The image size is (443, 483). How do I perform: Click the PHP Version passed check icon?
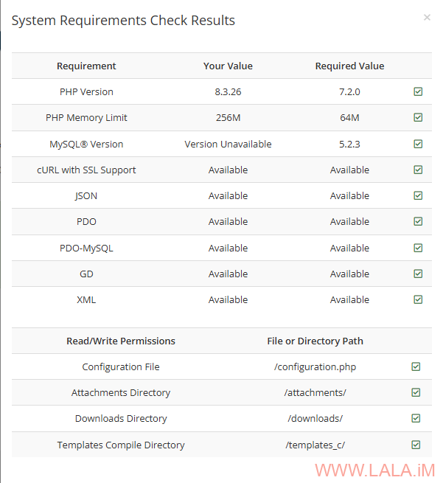click(418, 92)
